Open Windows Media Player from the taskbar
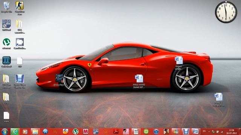 pyautogui.click(x=25, y=132)
